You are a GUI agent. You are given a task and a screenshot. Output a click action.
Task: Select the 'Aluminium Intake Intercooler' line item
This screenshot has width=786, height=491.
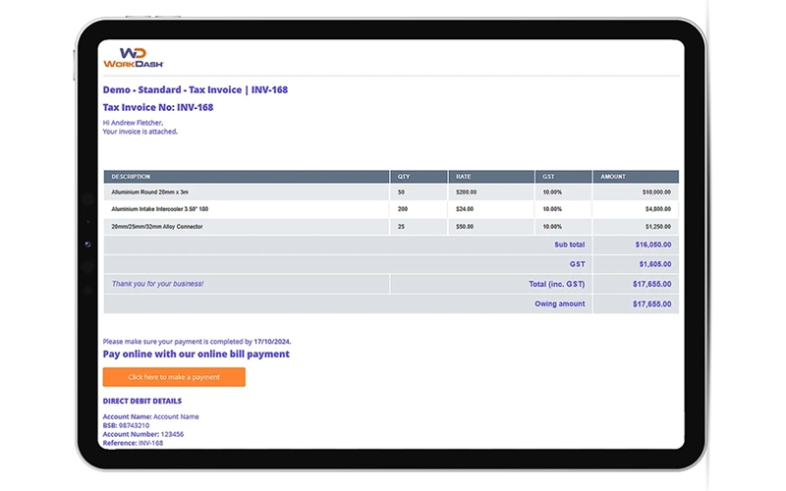click(x=159, y=209)
